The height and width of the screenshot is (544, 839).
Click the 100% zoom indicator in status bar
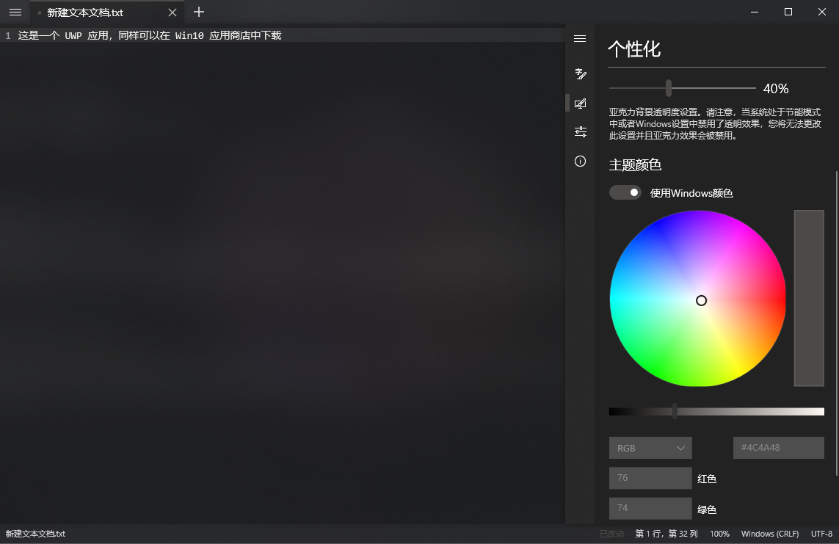click(719, 534)
